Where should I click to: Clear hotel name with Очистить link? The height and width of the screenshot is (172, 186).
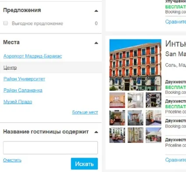click(12, 160)
